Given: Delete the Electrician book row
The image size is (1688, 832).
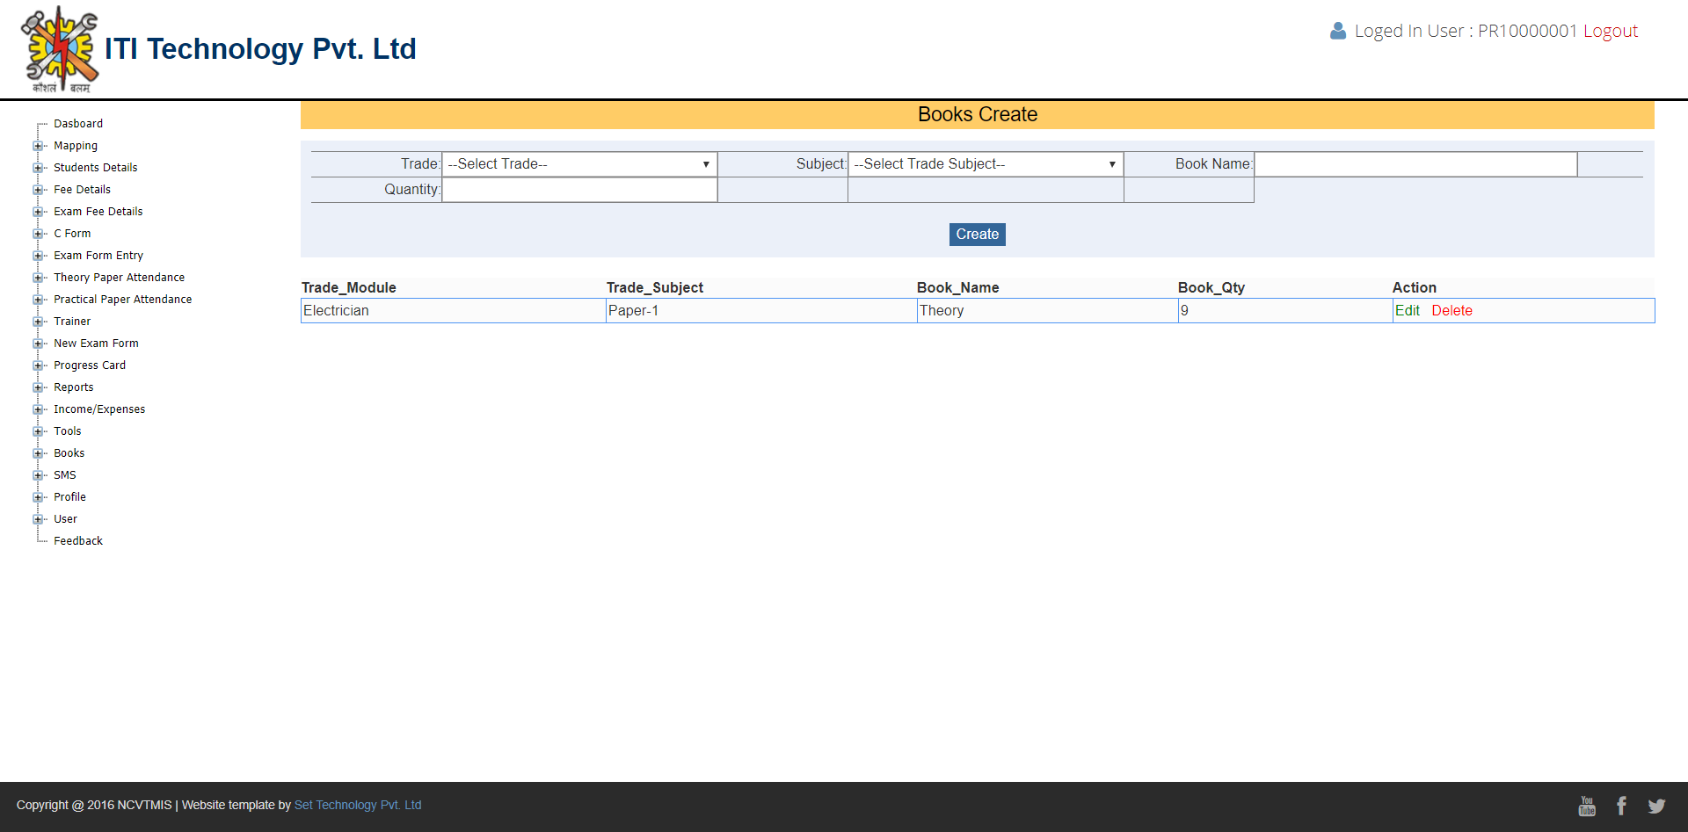Looking at the screenshot, I should point(1452,311).
